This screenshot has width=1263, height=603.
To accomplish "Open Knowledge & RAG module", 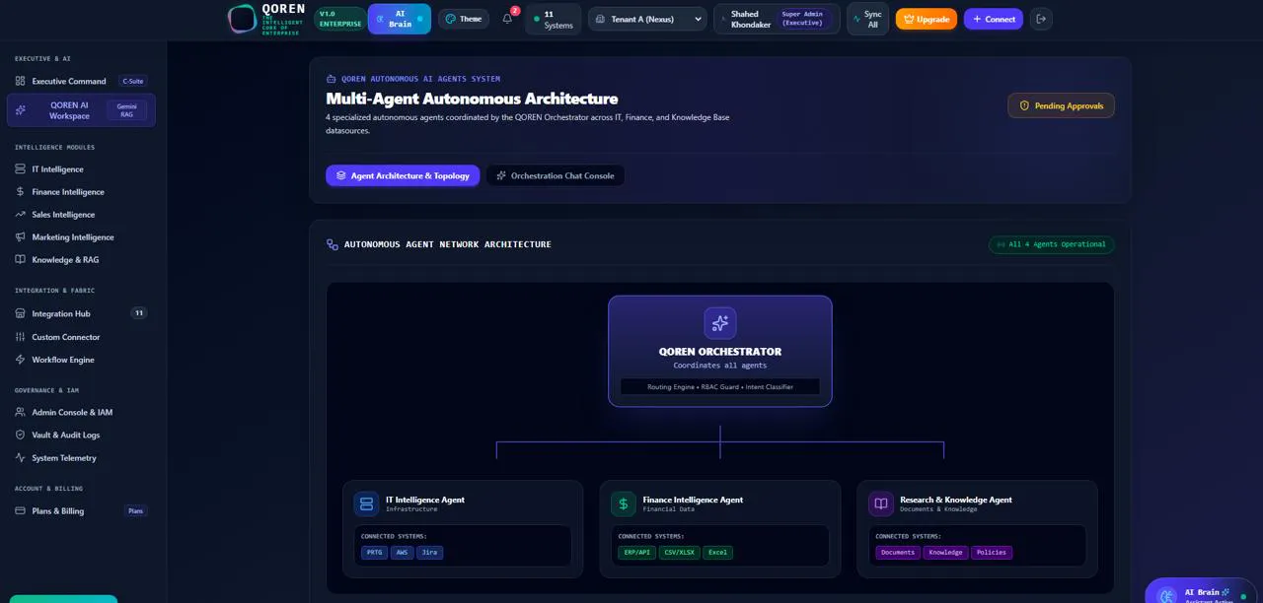I will (x=81, y=260).
